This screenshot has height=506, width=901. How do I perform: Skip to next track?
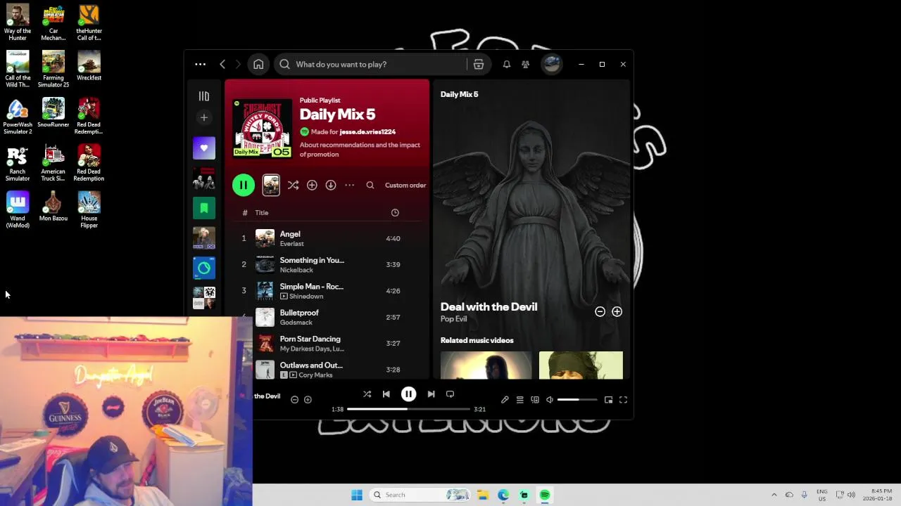click(431, 394)
